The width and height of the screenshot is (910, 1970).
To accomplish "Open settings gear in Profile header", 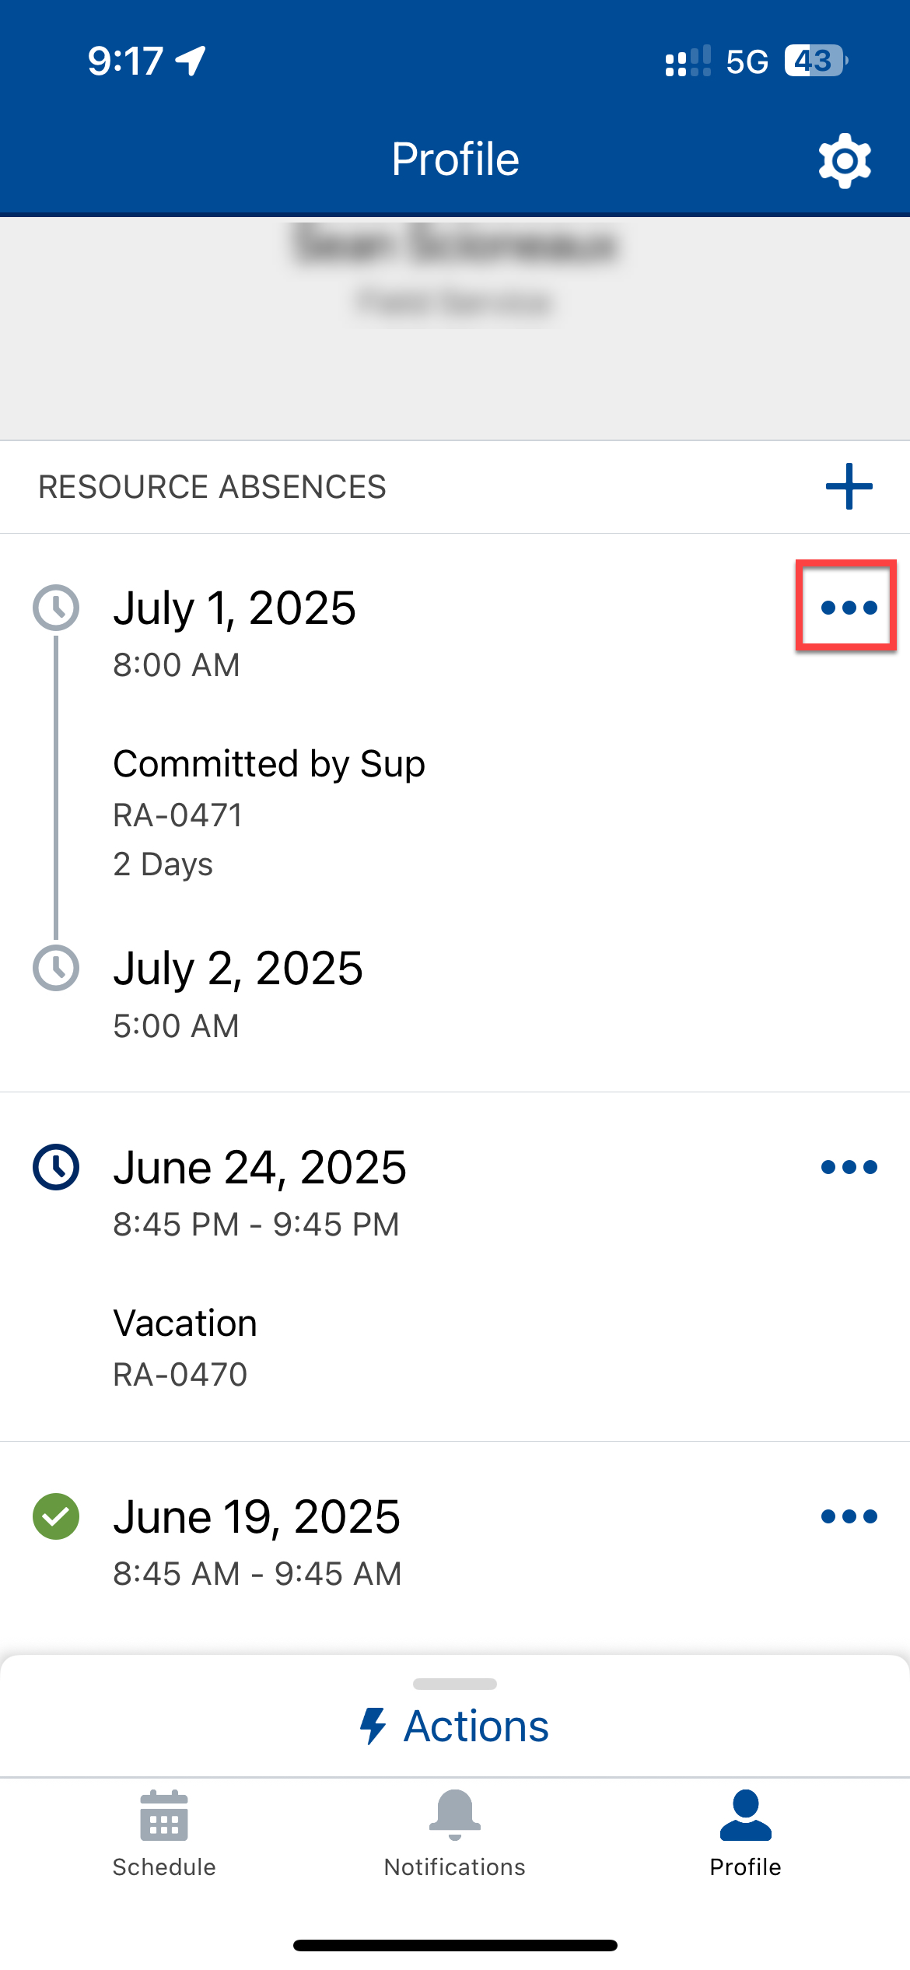I will click(x=845, y=160).
